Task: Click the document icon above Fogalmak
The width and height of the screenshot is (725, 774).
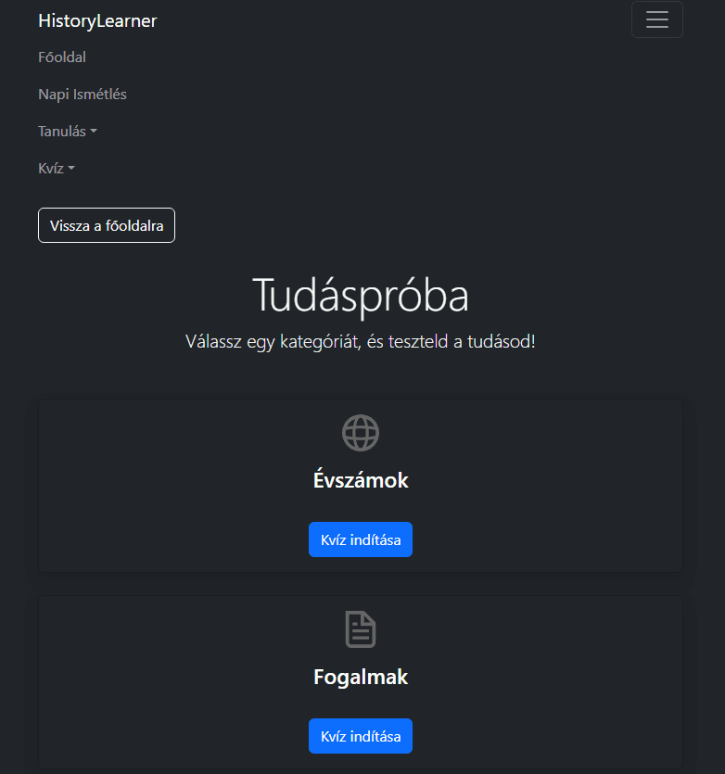Action: [x=361, y=629]
